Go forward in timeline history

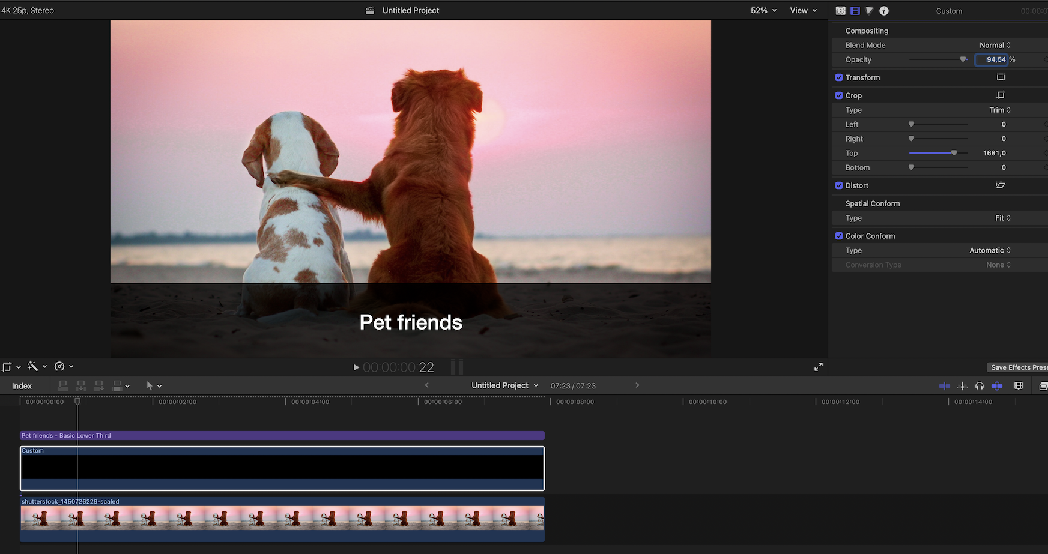click(637, 385)
